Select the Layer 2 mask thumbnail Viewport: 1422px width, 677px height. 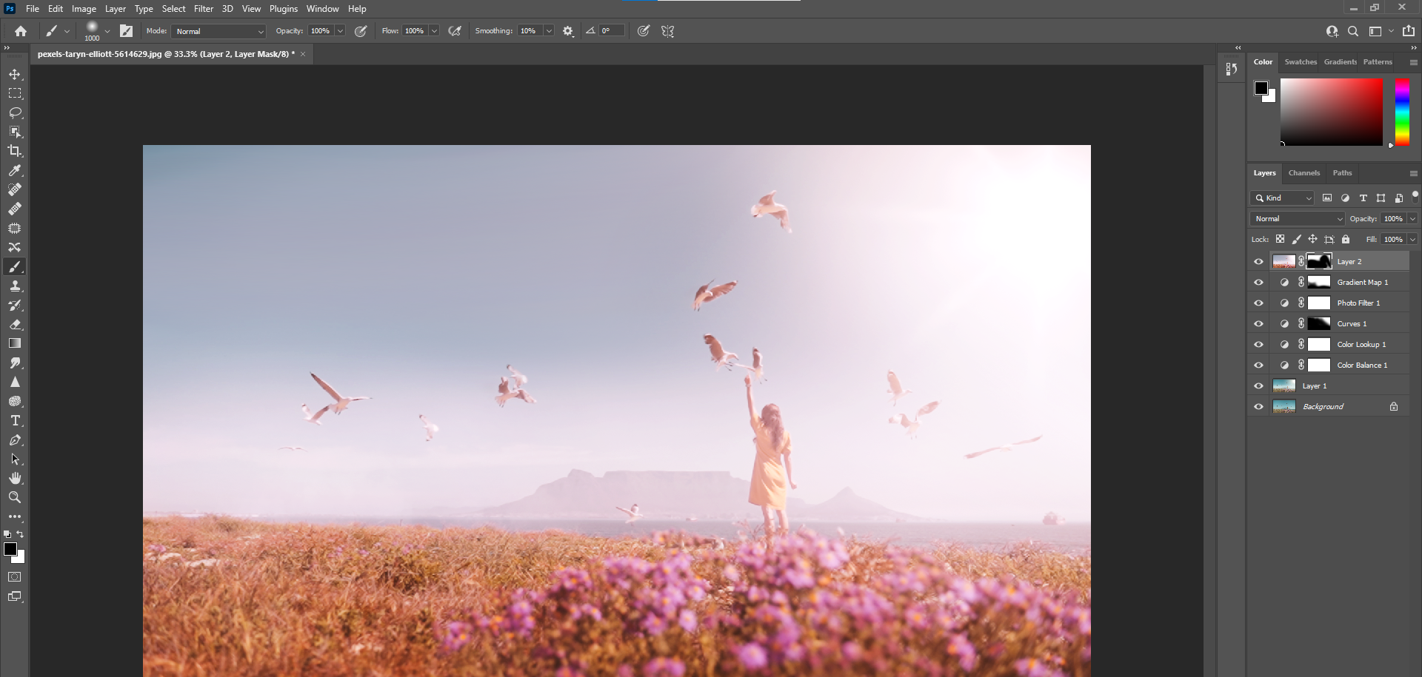(x=1319, y=261)
